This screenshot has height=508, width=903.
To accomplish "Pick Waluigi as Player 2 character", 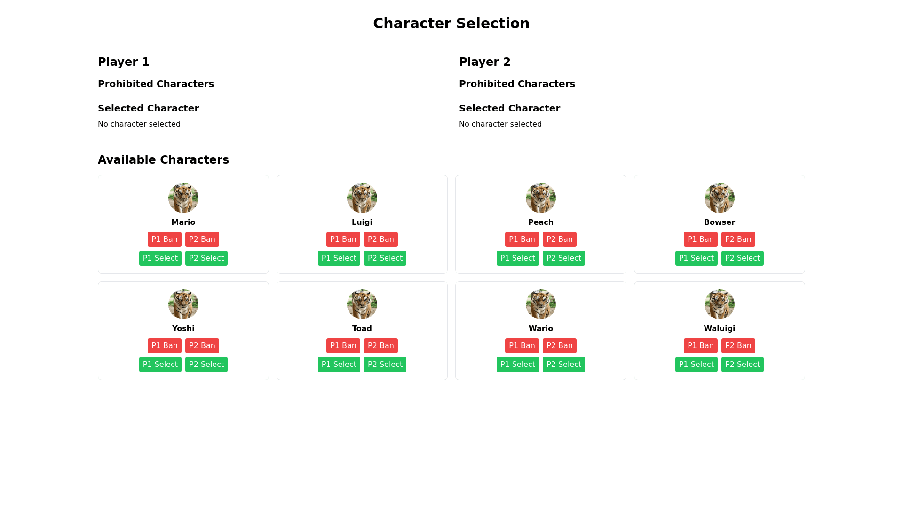I will 743,365.
